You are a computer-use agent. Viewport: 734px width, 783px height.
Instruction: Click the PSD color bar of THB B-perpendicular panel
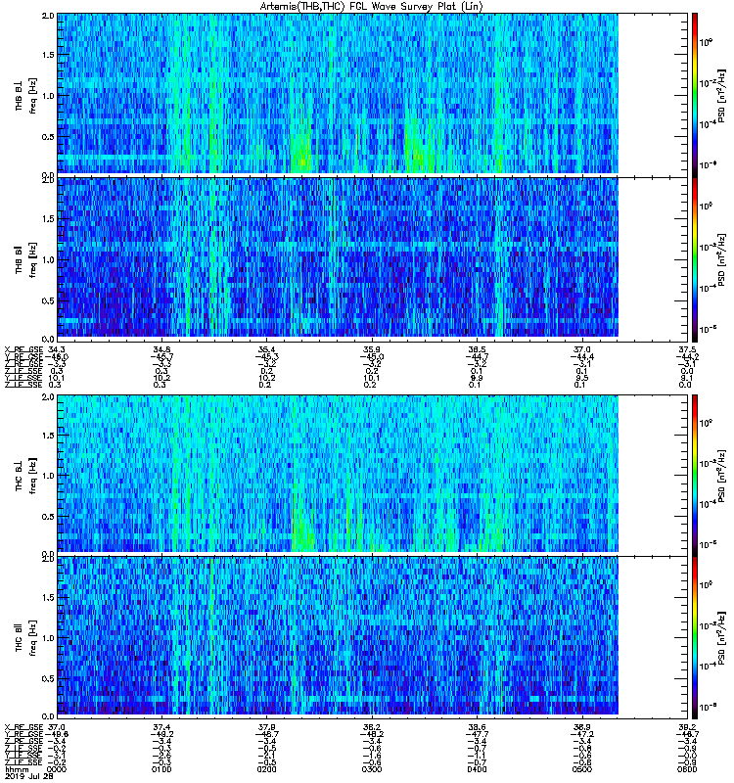(694, 95)
